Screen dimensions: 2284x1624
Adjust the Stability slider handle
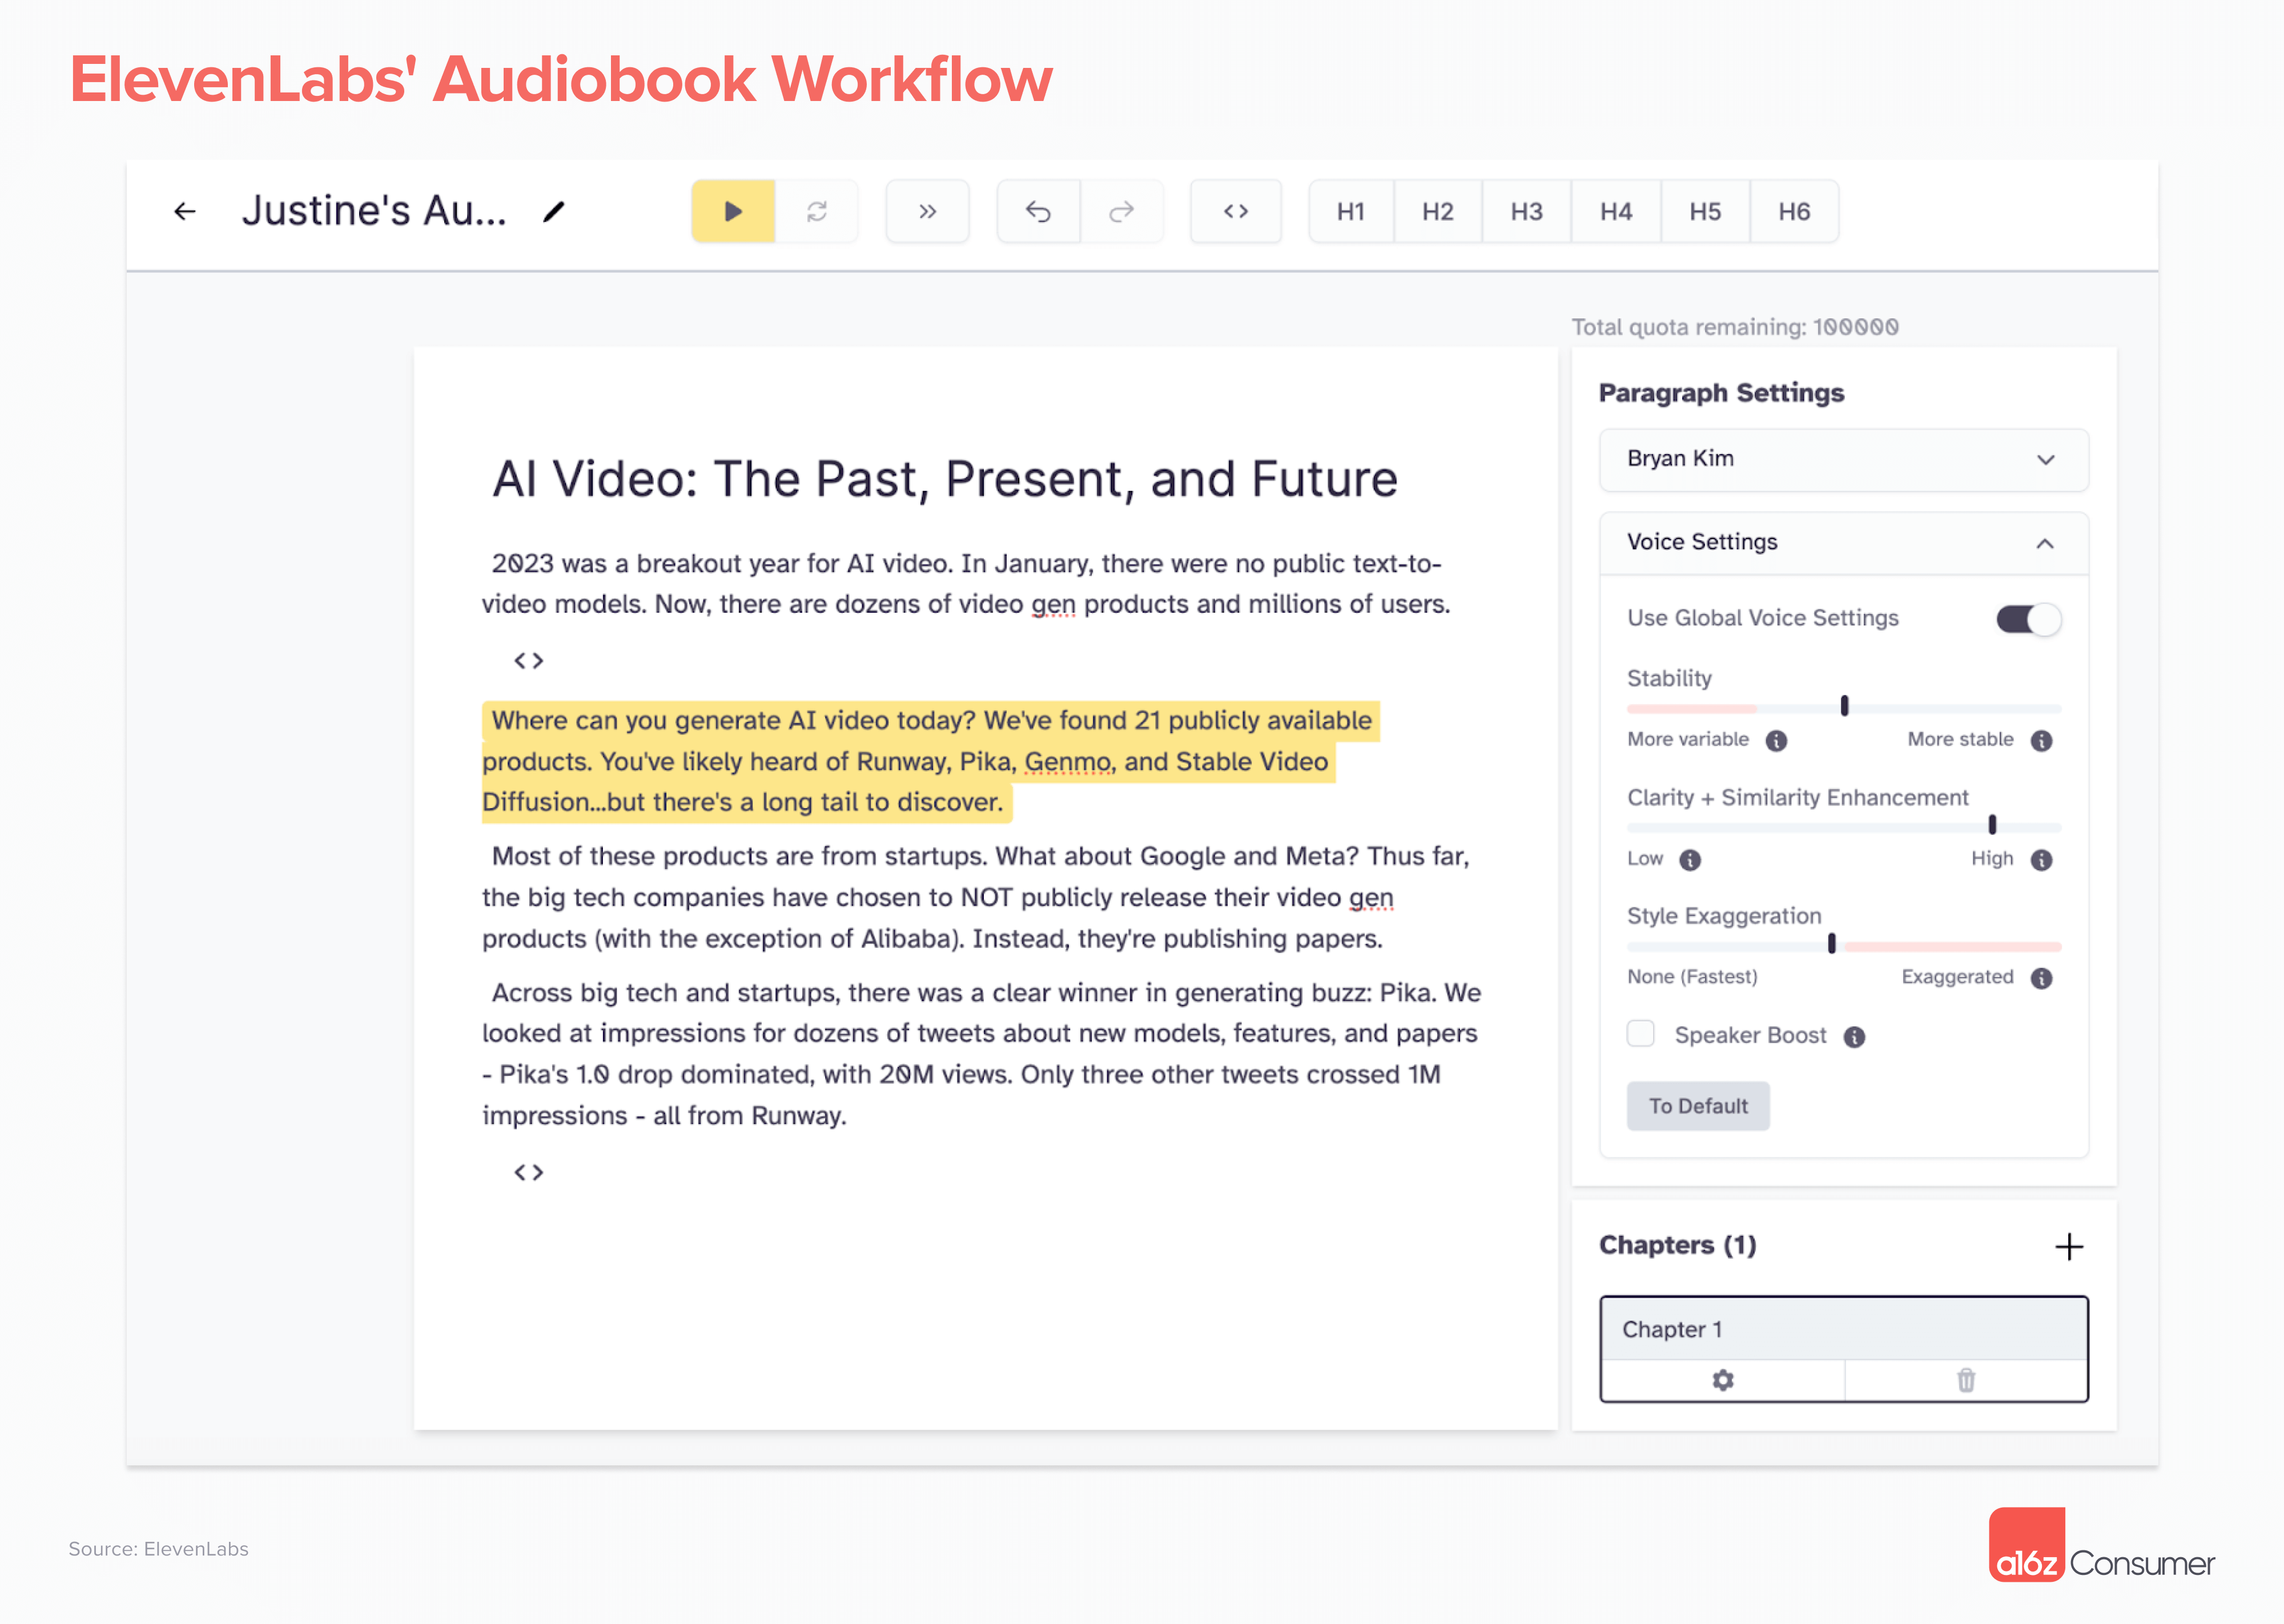[x=1844, y=706]
